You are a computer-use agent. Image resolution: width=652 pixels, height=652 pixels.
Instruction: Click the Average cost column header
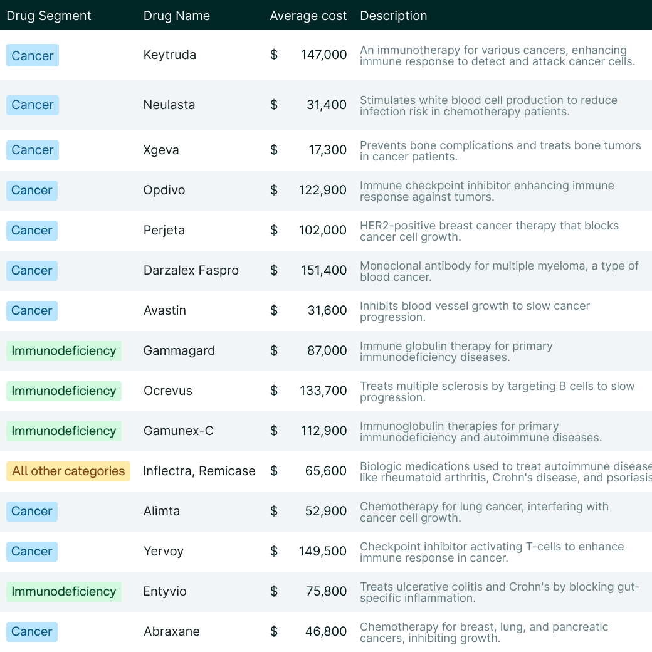coord(308,16)
